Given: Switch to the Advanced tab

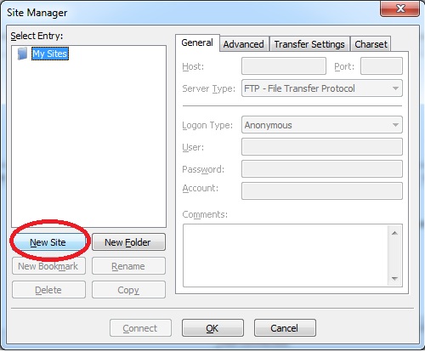Looking at the screenshot, I should [x=244, y=44].
